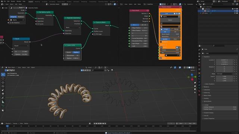Screen dimensions: 239x134
Task: Toggle viewport overlays button
Action: [180, 67]
